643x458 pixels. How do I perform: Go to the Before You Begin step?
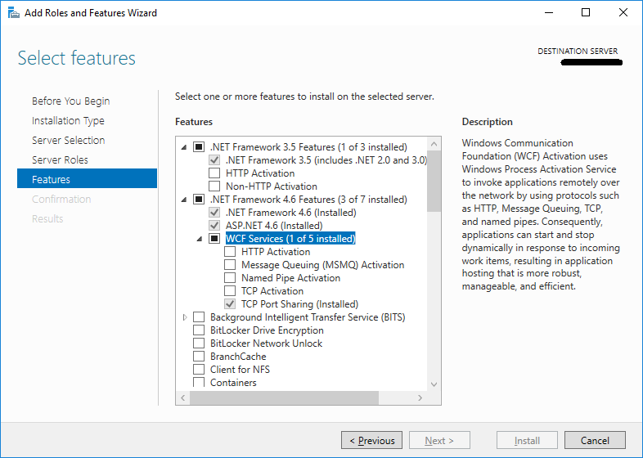[70, 101]
